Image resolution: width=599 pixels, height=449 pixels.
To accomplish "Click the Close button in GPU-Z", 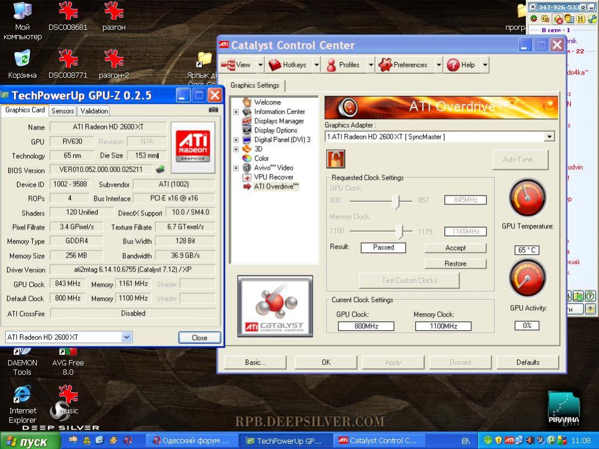I will coord(200,338).
